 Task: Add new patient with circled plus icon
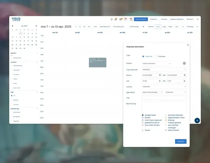pos(184,63)
